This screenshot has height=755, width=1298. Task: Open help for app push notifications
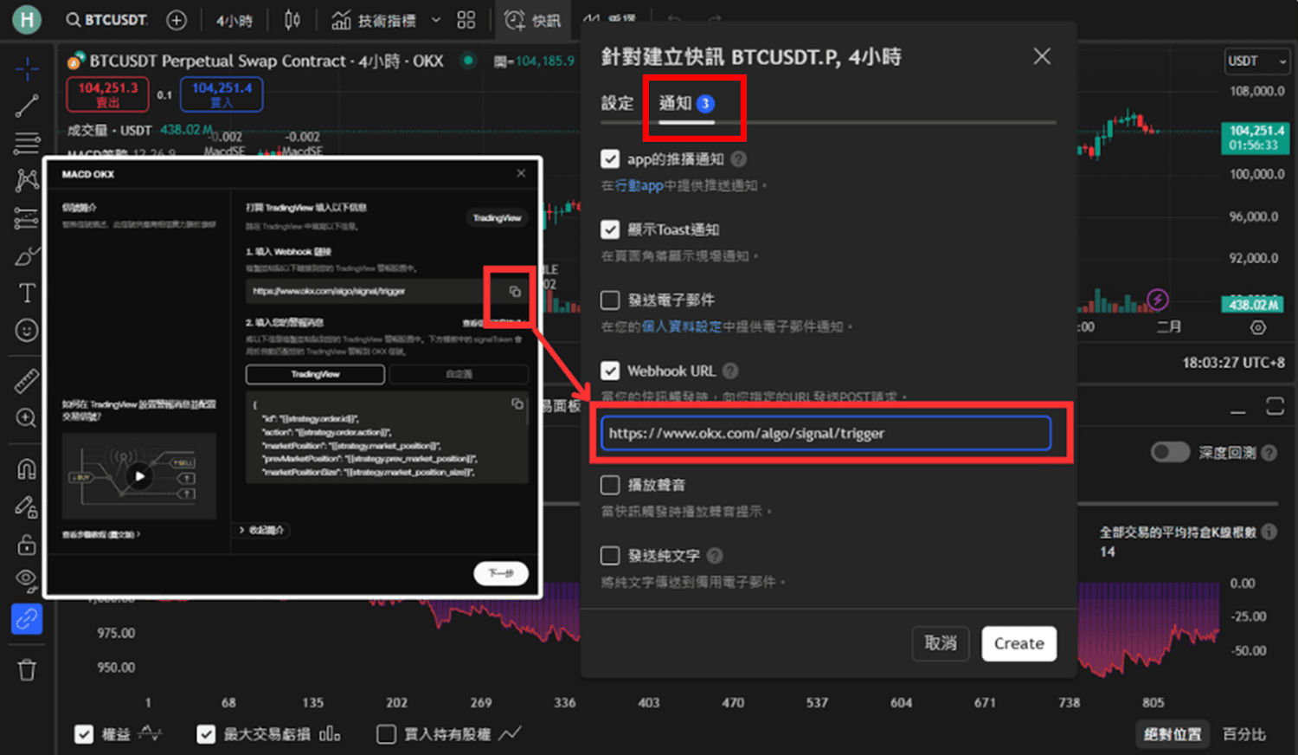[x=738, y=159]
